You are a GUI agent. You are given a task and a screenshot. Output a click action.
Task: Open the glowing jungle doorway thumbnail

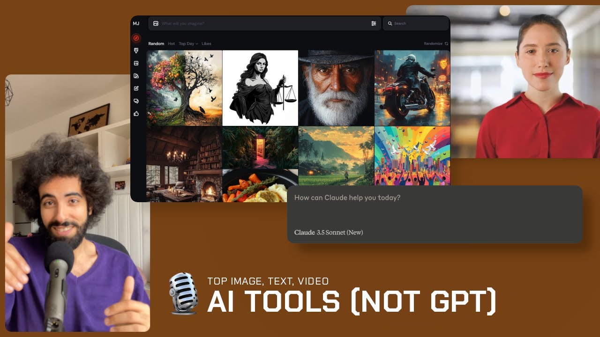[x=260, y=147]
